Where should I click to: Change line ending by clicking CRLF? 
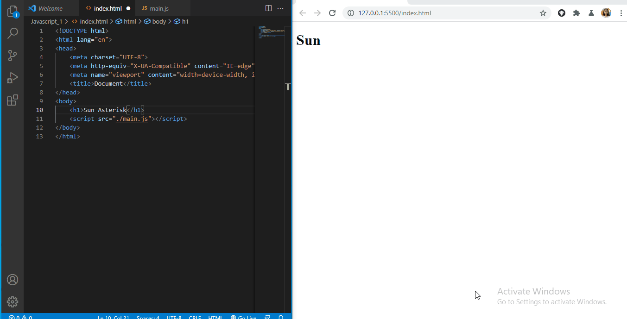195,317
